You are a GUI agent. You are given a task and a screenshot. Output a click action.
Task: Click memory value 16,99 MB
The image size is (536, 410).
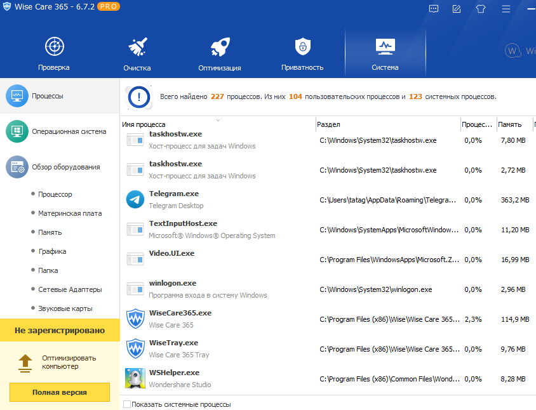tap(515, 260)
